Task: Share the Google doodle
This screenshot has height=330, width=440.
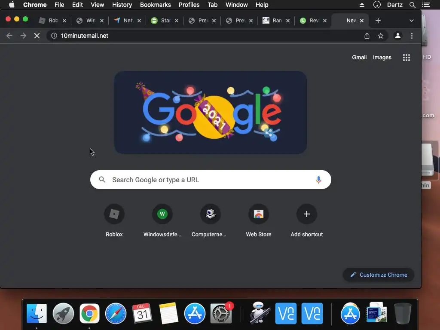Action: (x=269, y=133)
